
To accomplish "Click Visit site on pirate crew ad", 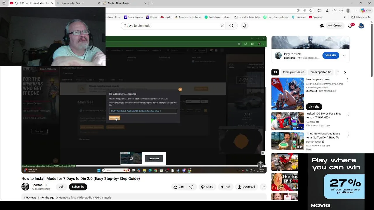I will click(314, 107).
